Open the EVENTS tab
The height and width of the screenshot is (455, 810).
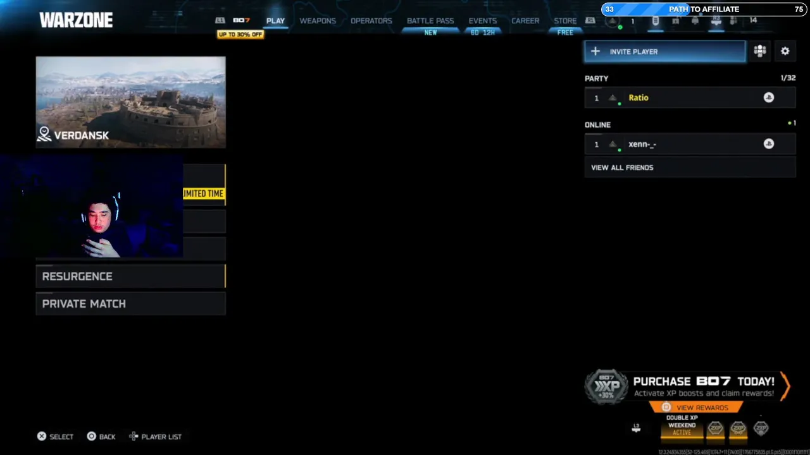[x=483, y=21]
